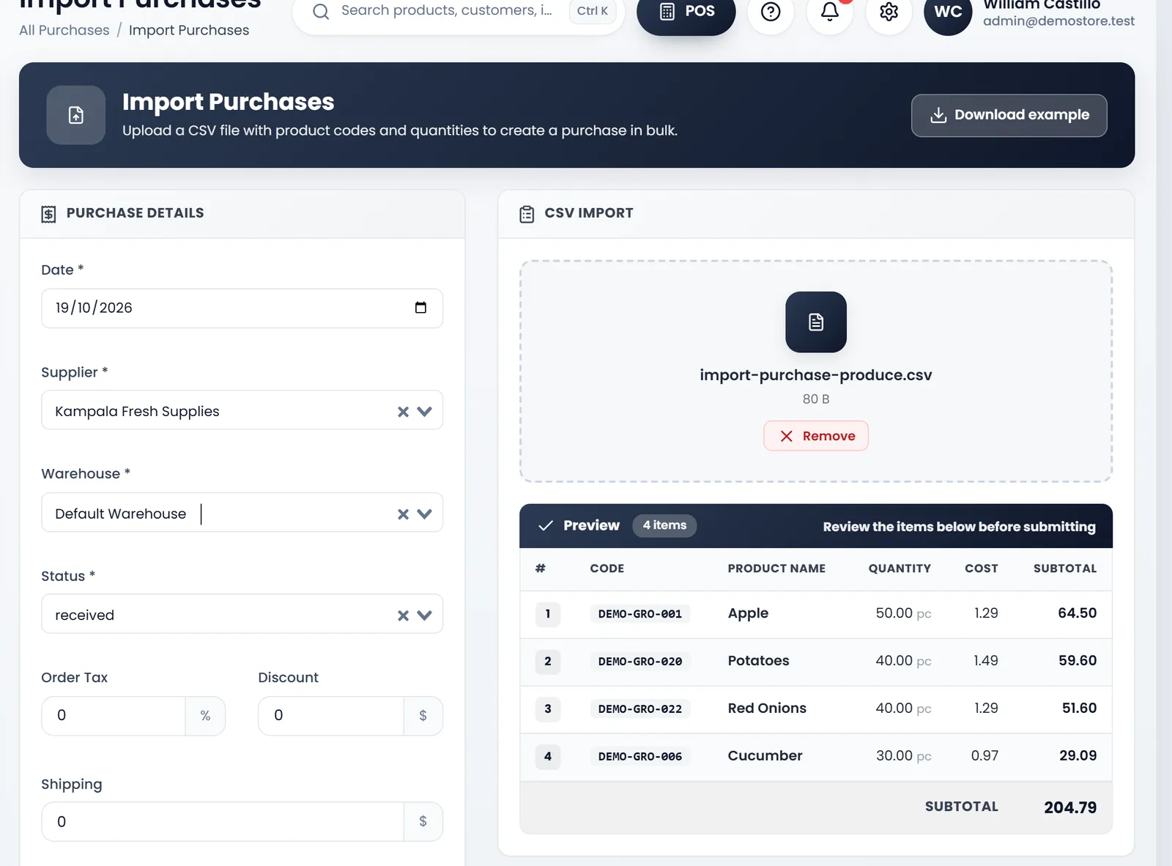Click the search magnifier icon
The width and height of the screenshot is (1172, 866).
coord(321,12)
